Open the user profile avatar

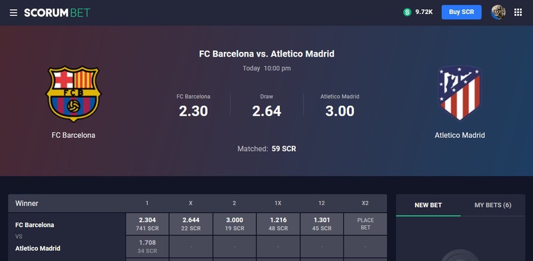(498, 12)
